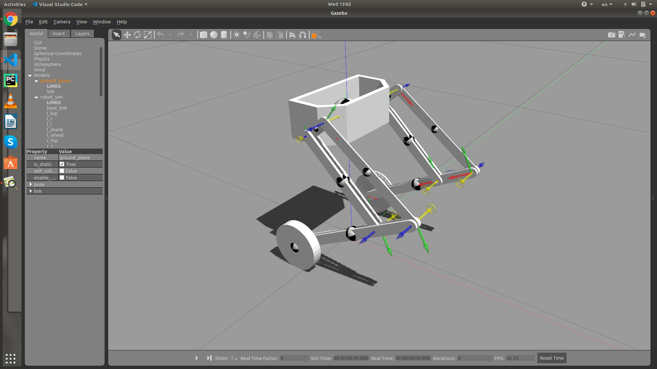Add a point light
This screenshot has width=657, height=369.
[x=236, y=35]
